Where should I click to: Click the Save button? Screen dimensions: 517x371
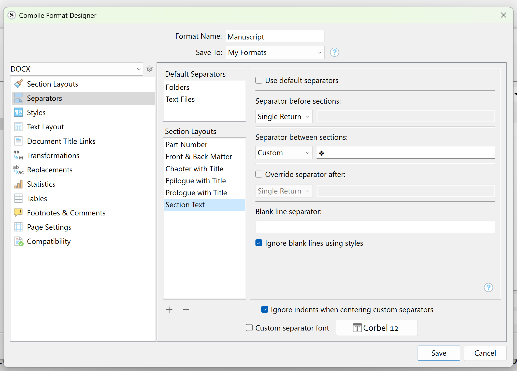coord(439,353)
